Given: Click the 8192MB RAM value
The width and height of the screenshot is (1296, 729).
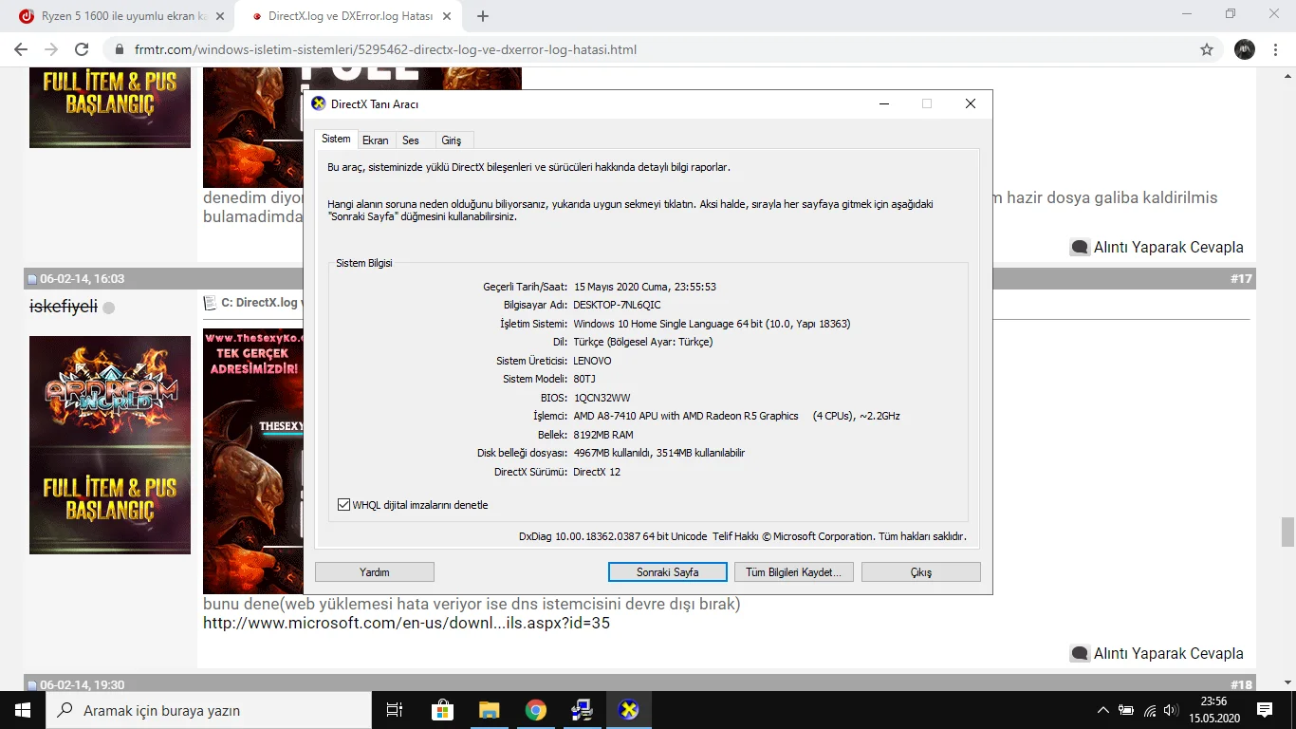Looking at the screenshot, I should click(603, 435).
